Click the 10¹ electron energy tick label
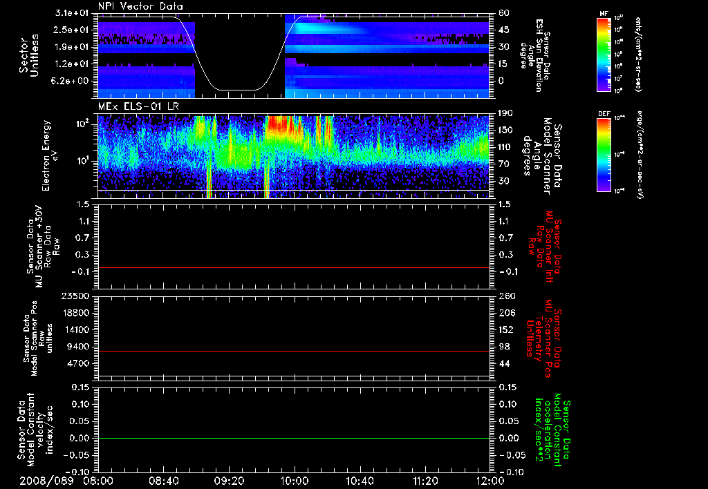This screenshot has width=708, height=489. [x=84, y=161]
